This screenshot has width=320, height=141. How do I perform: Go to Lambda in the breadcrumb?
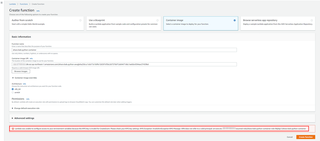click(x=12, y=4)
